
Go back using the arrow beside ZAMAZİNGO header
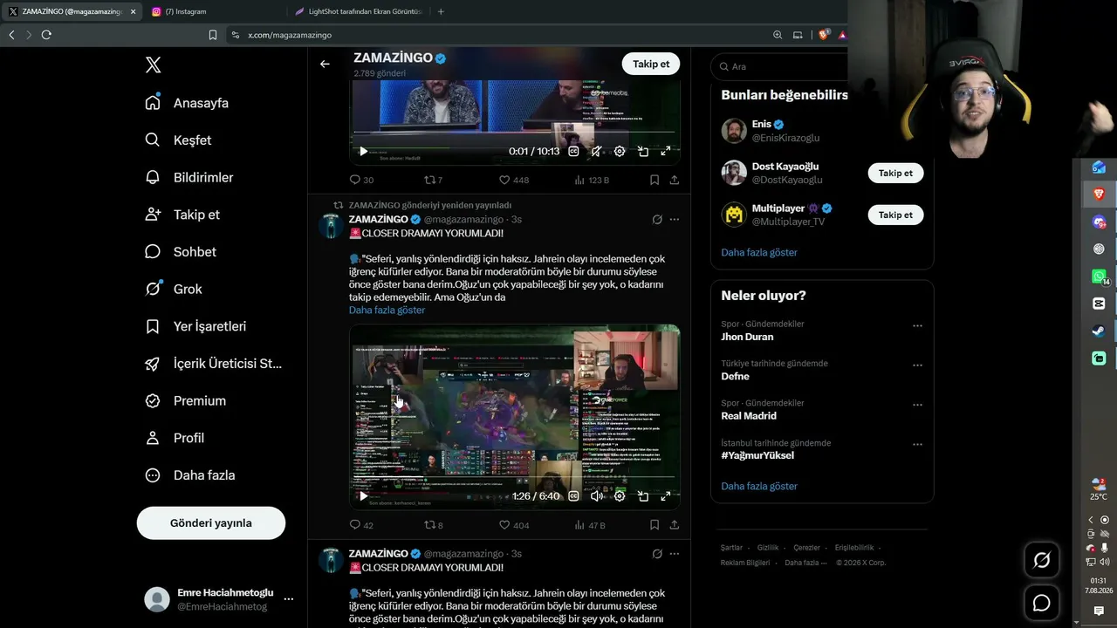click(325, 64)
